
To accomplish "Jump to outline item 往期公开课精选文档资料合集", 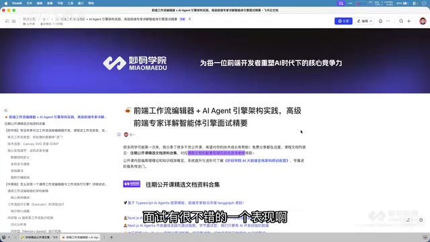I will [x=25, y=124].
